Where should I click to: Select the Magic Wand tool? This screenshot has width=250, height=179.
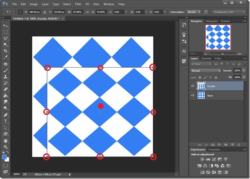click(5, 44)
